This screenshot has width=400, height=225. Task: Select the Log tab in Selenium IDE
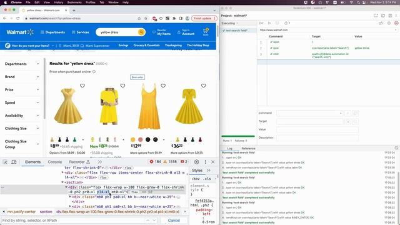tap(229, 148)
